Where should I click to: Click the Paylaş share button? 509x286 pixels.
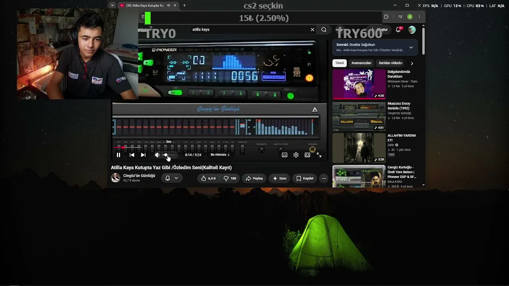pyautogui.click(x=254, y=178)
